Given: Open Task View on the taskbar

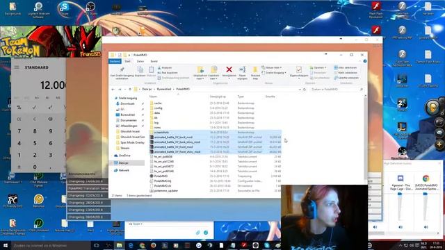Looking at the screenshot, I should coord(96,245).
